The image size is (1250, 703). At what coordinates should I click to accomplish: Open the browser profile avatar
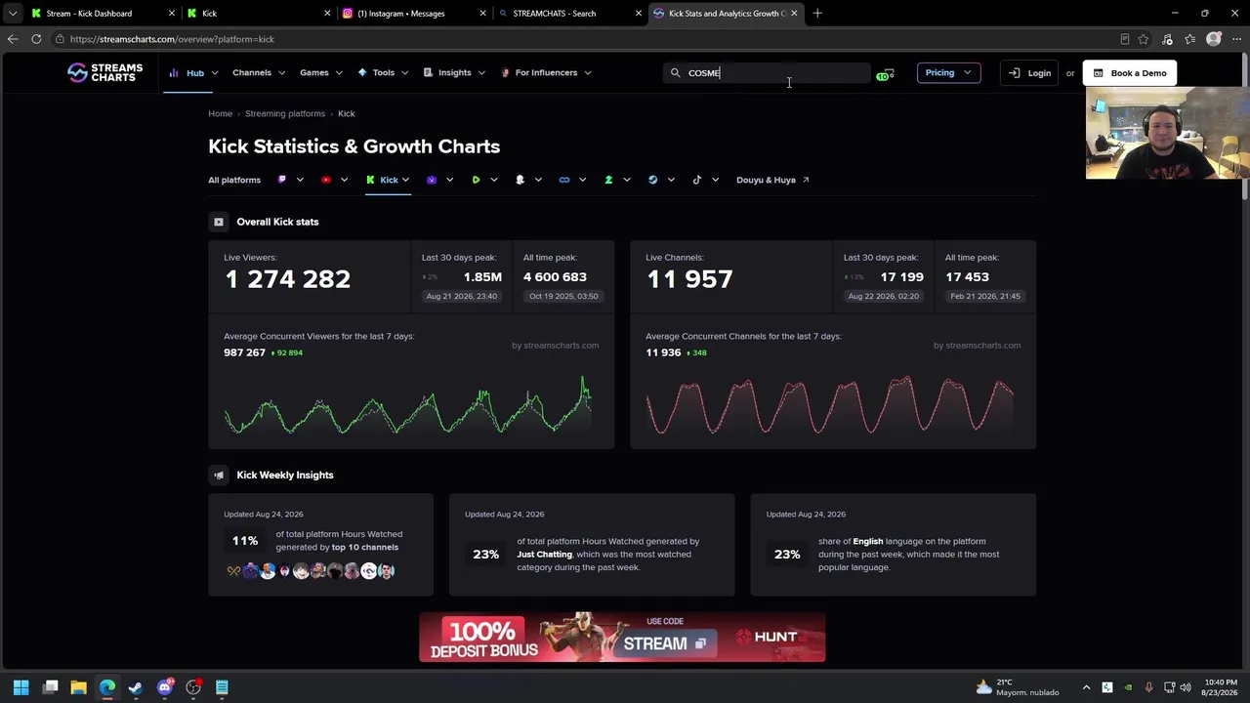1214,39
